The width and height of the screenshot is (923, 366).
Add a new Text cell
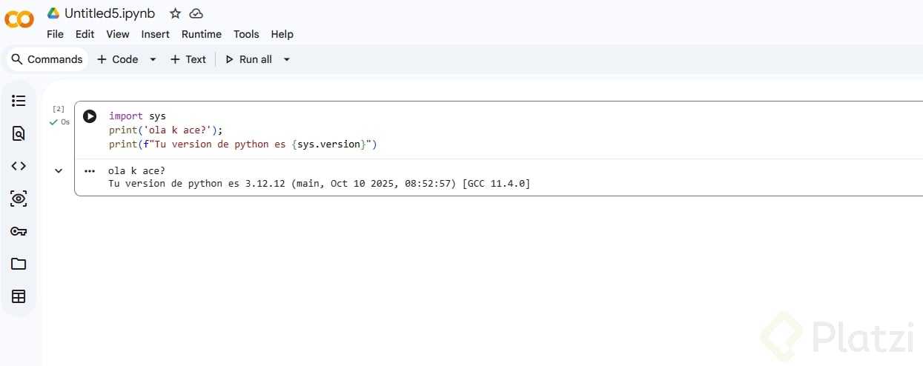pos(188,59)
